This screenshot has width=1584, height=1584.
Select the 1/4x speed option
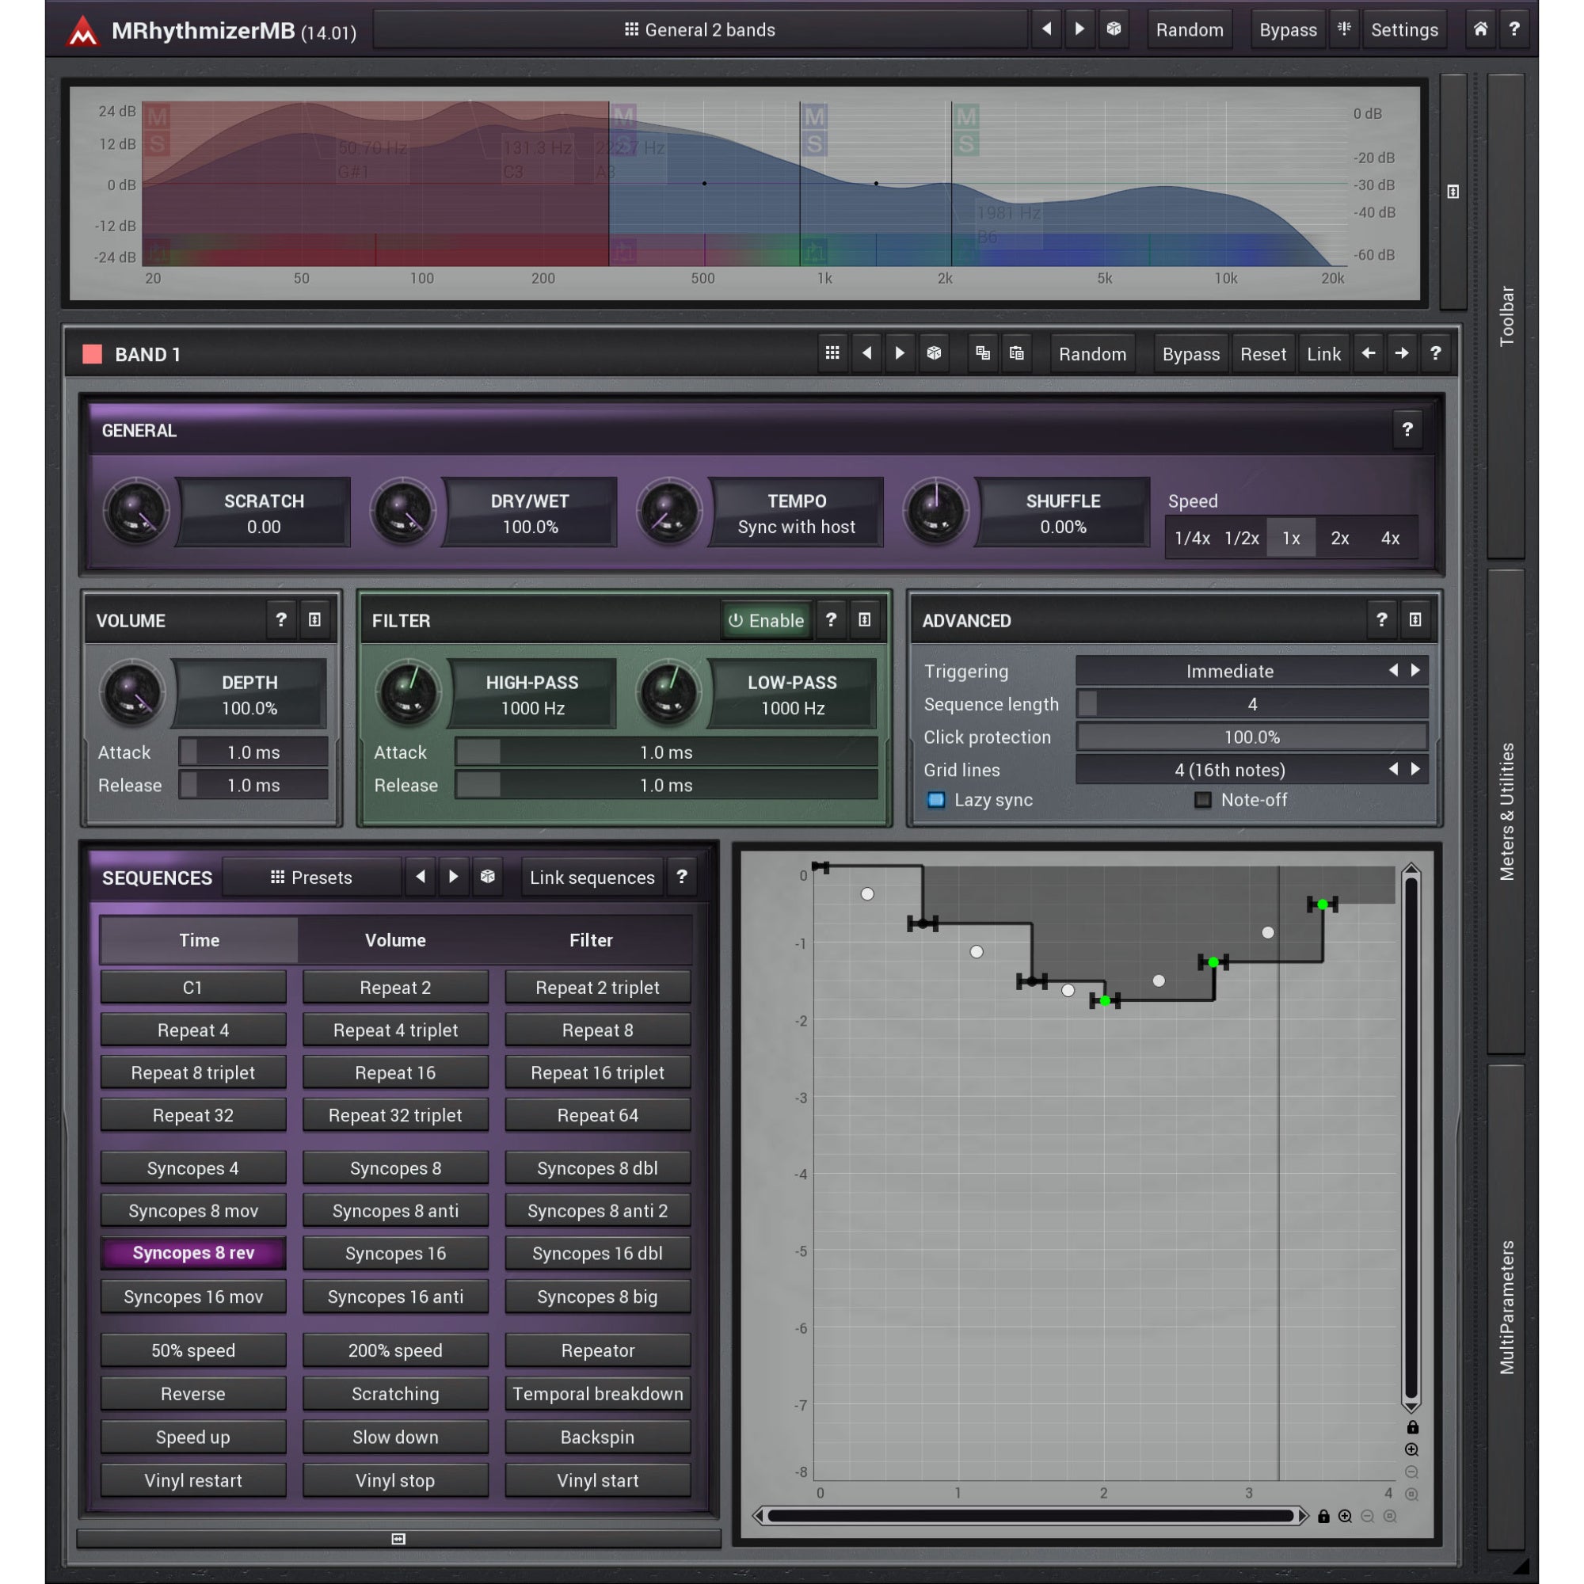(1192, 538)
